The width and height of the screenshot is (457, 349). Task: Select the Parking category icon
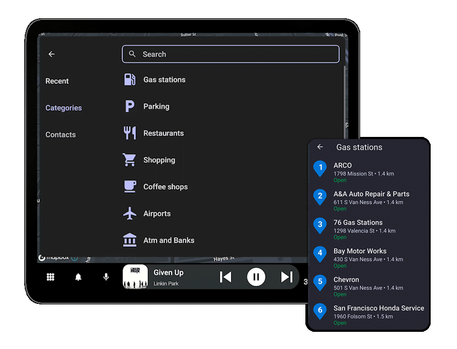click(x=130, y=106)
